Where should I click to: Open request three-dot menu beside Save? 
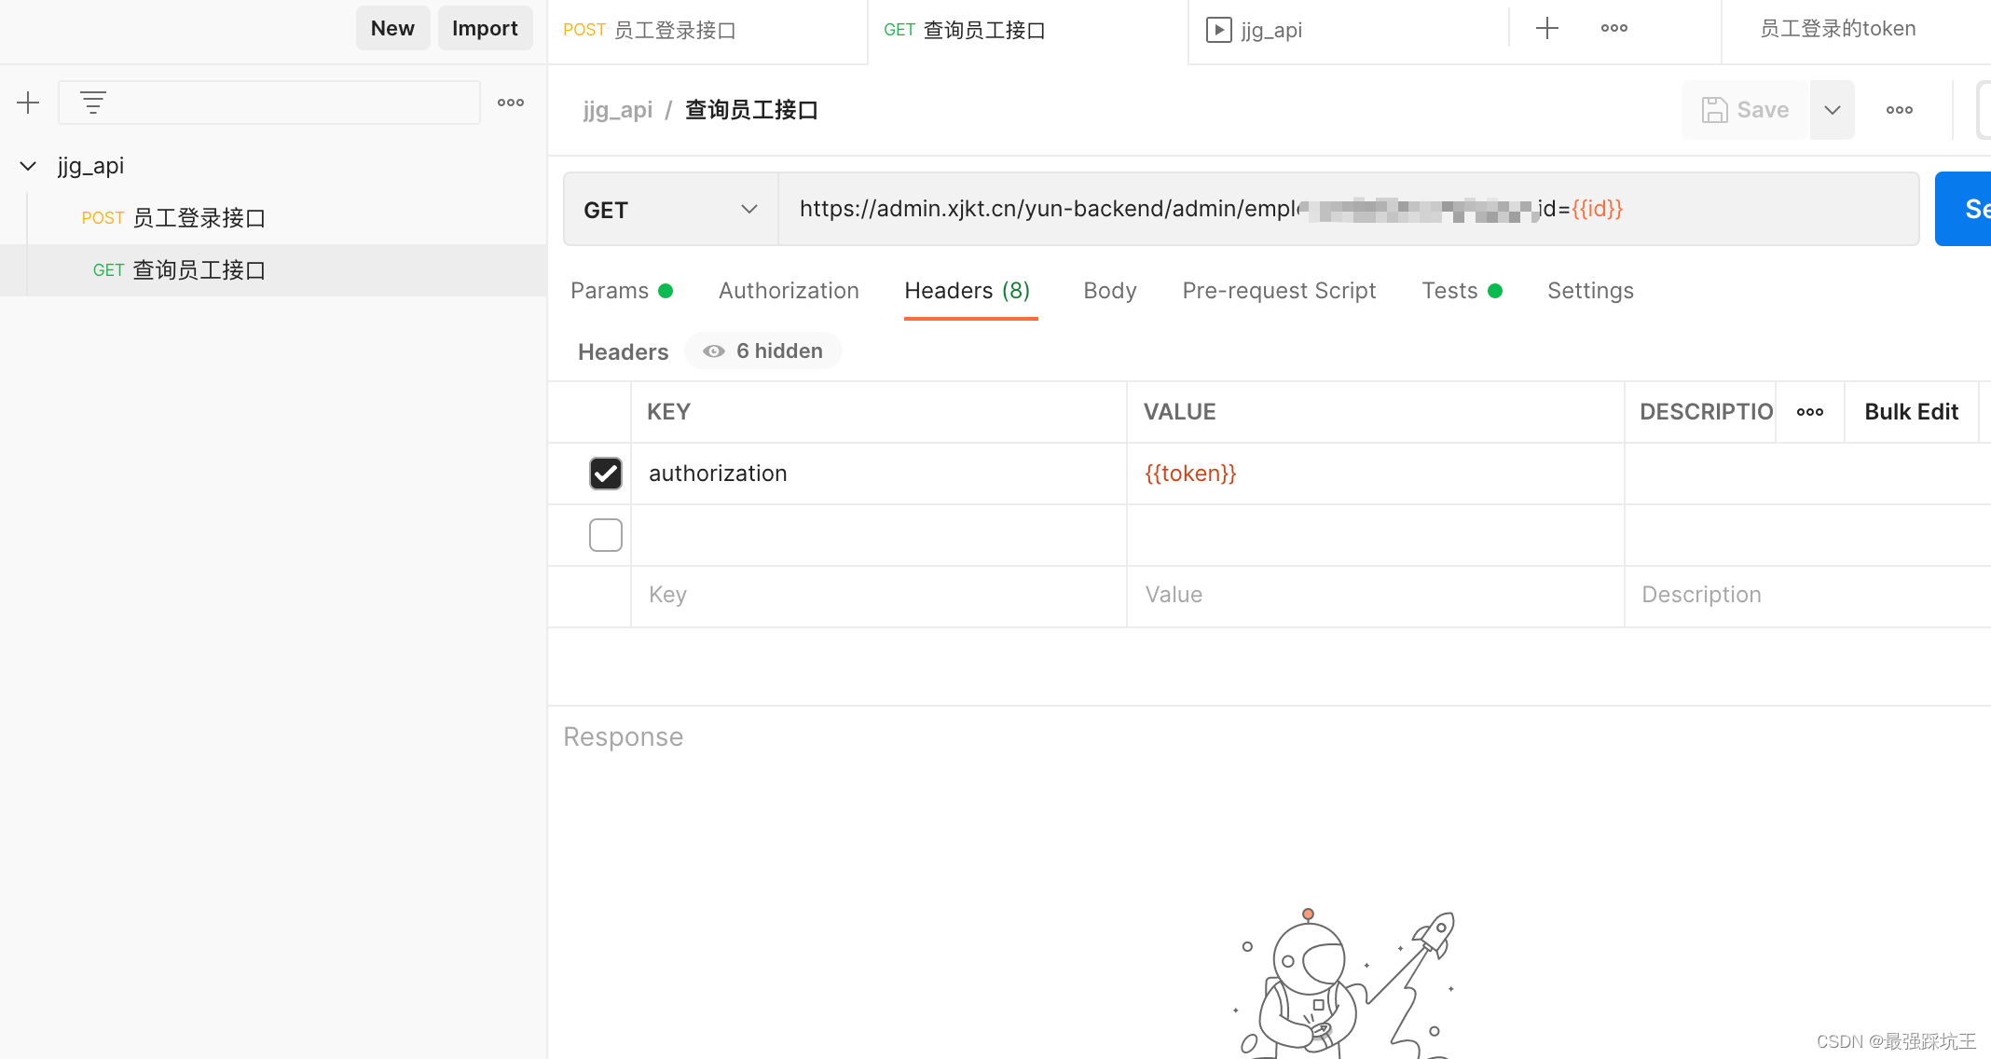point(1899,110)
